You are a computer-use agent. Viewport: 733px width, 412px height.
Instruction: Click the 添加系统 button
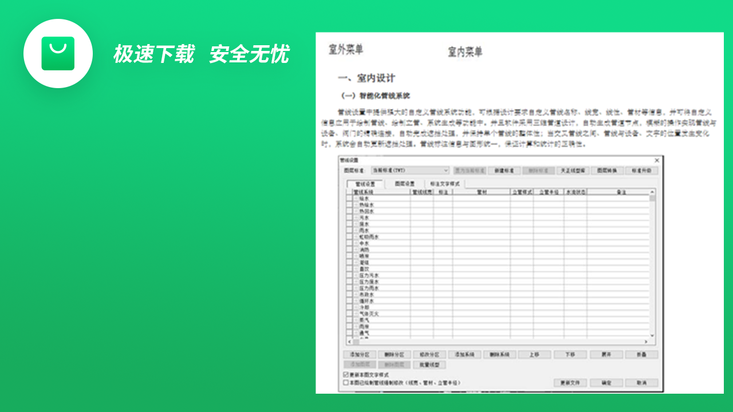(464, 354)
